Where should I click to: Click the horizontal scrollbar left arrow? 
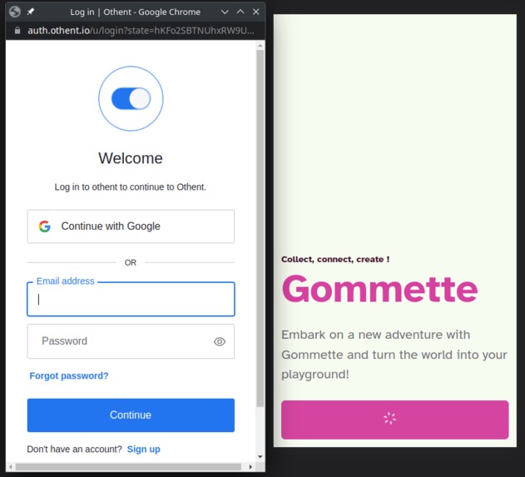(11, 467)
